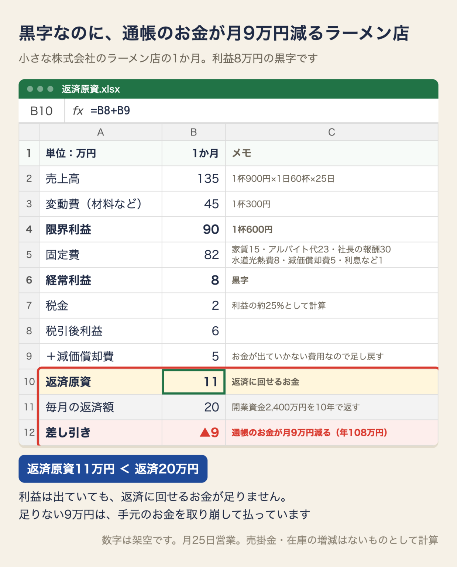This screenshot has height=567, width=457.
Task: Click the value 45 cell
Action: click(x=193, y=204)
